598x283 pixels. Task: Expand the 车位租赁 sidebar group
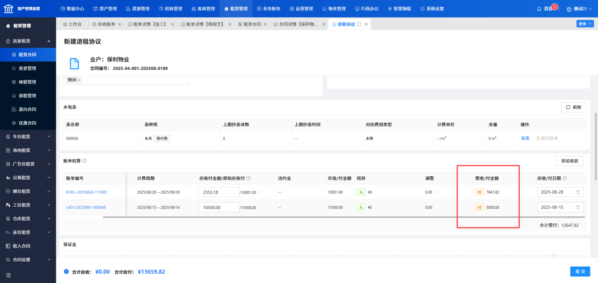coord(28,136)
